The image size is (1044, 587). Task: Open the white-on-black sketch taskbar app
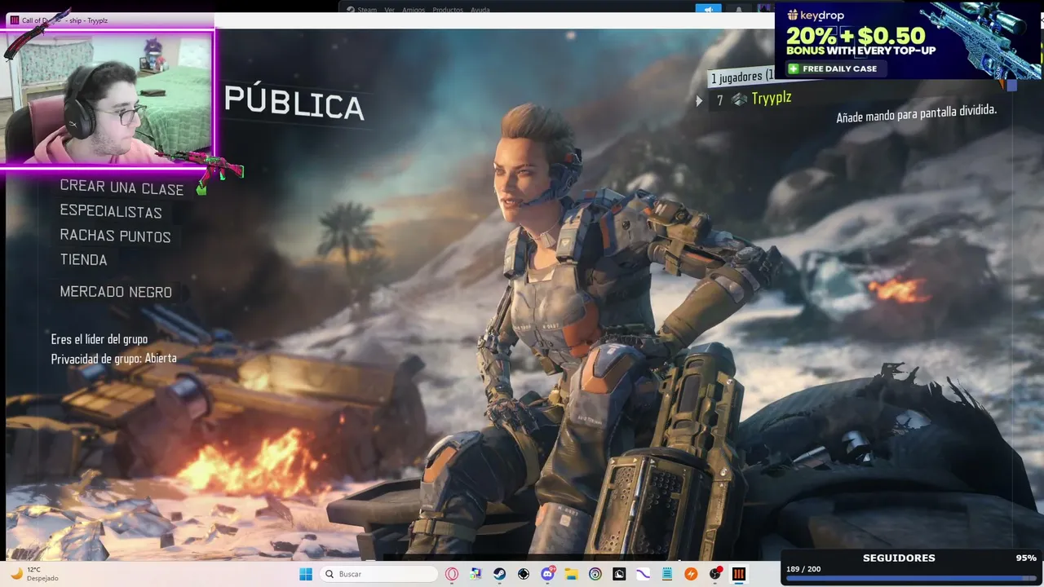(x=619, y=574)
